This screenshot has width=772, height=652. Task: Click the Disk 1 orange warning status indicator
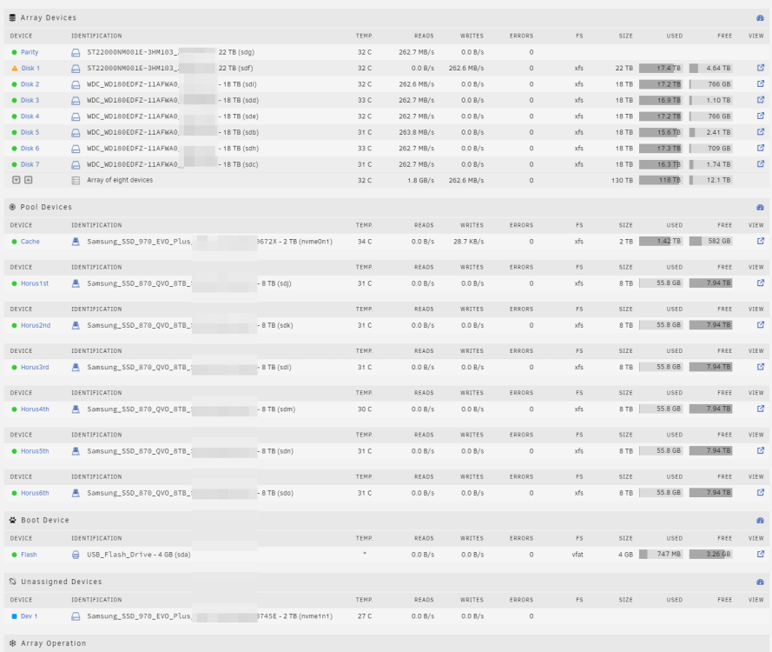pos(14,68)
